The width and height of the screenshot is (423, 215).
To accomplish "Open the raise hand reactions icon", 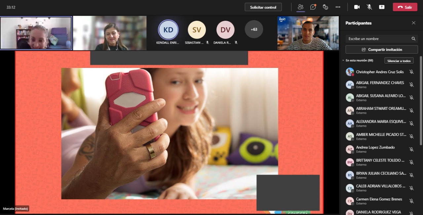I will pyautogui.click(x=325, y=7).
